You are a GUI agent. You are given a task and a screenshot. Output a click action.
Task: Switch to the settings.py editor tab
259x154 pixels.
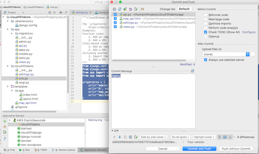tap(82, 13)
